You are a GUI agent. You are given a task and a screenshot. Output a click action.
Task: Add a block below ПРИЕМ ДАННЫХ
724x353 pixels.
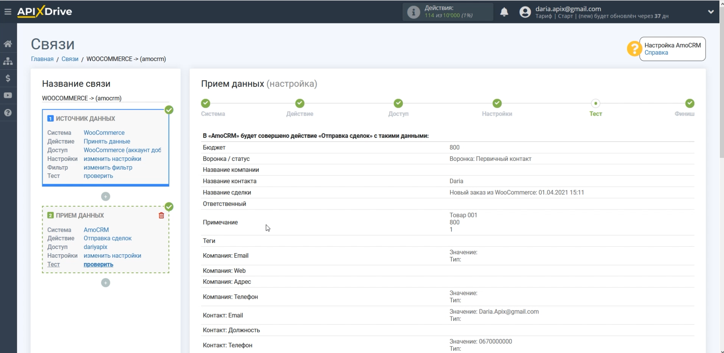click(106, 283)
